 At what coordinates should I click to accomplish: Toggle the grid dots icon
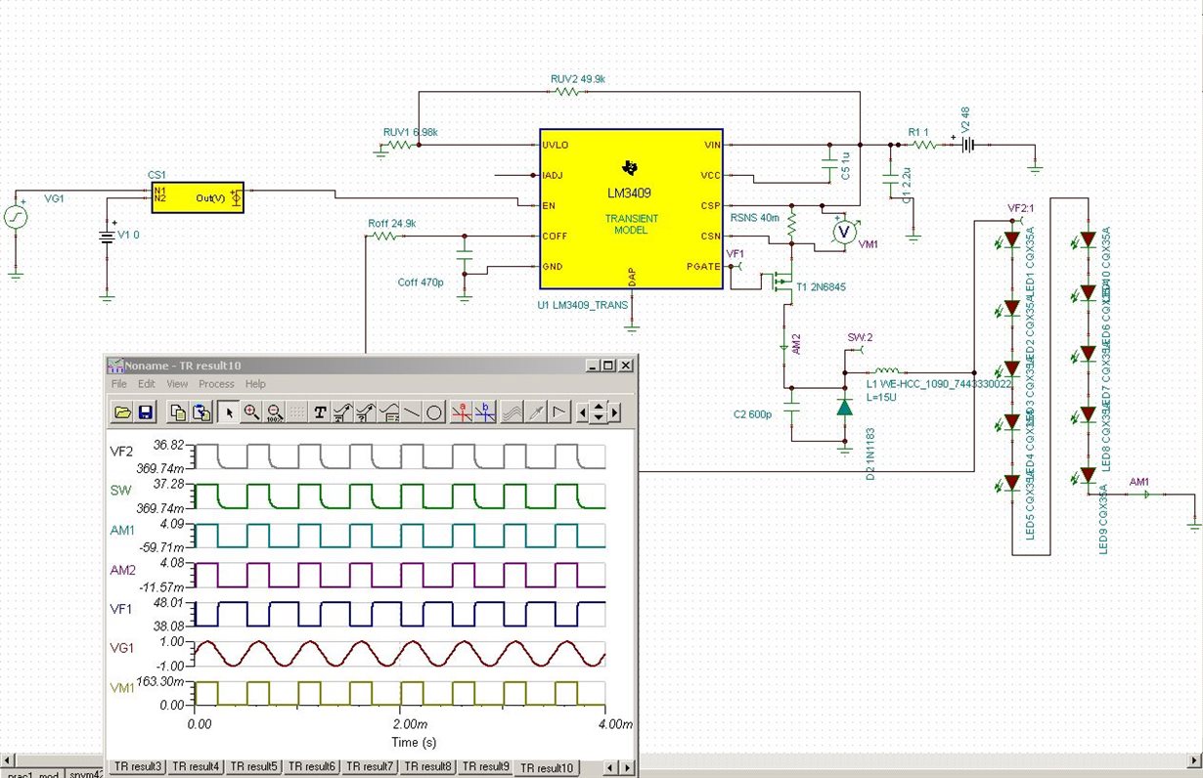click(297, 412)
